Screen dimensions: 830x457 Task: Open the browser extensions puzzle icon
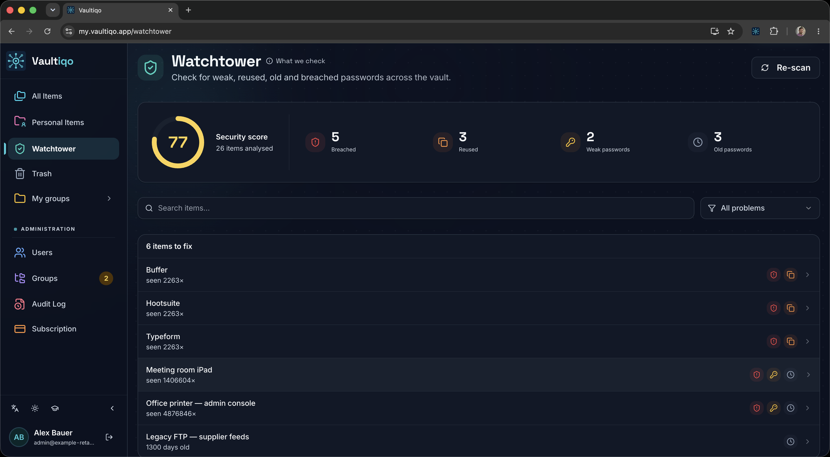point(774,31)
